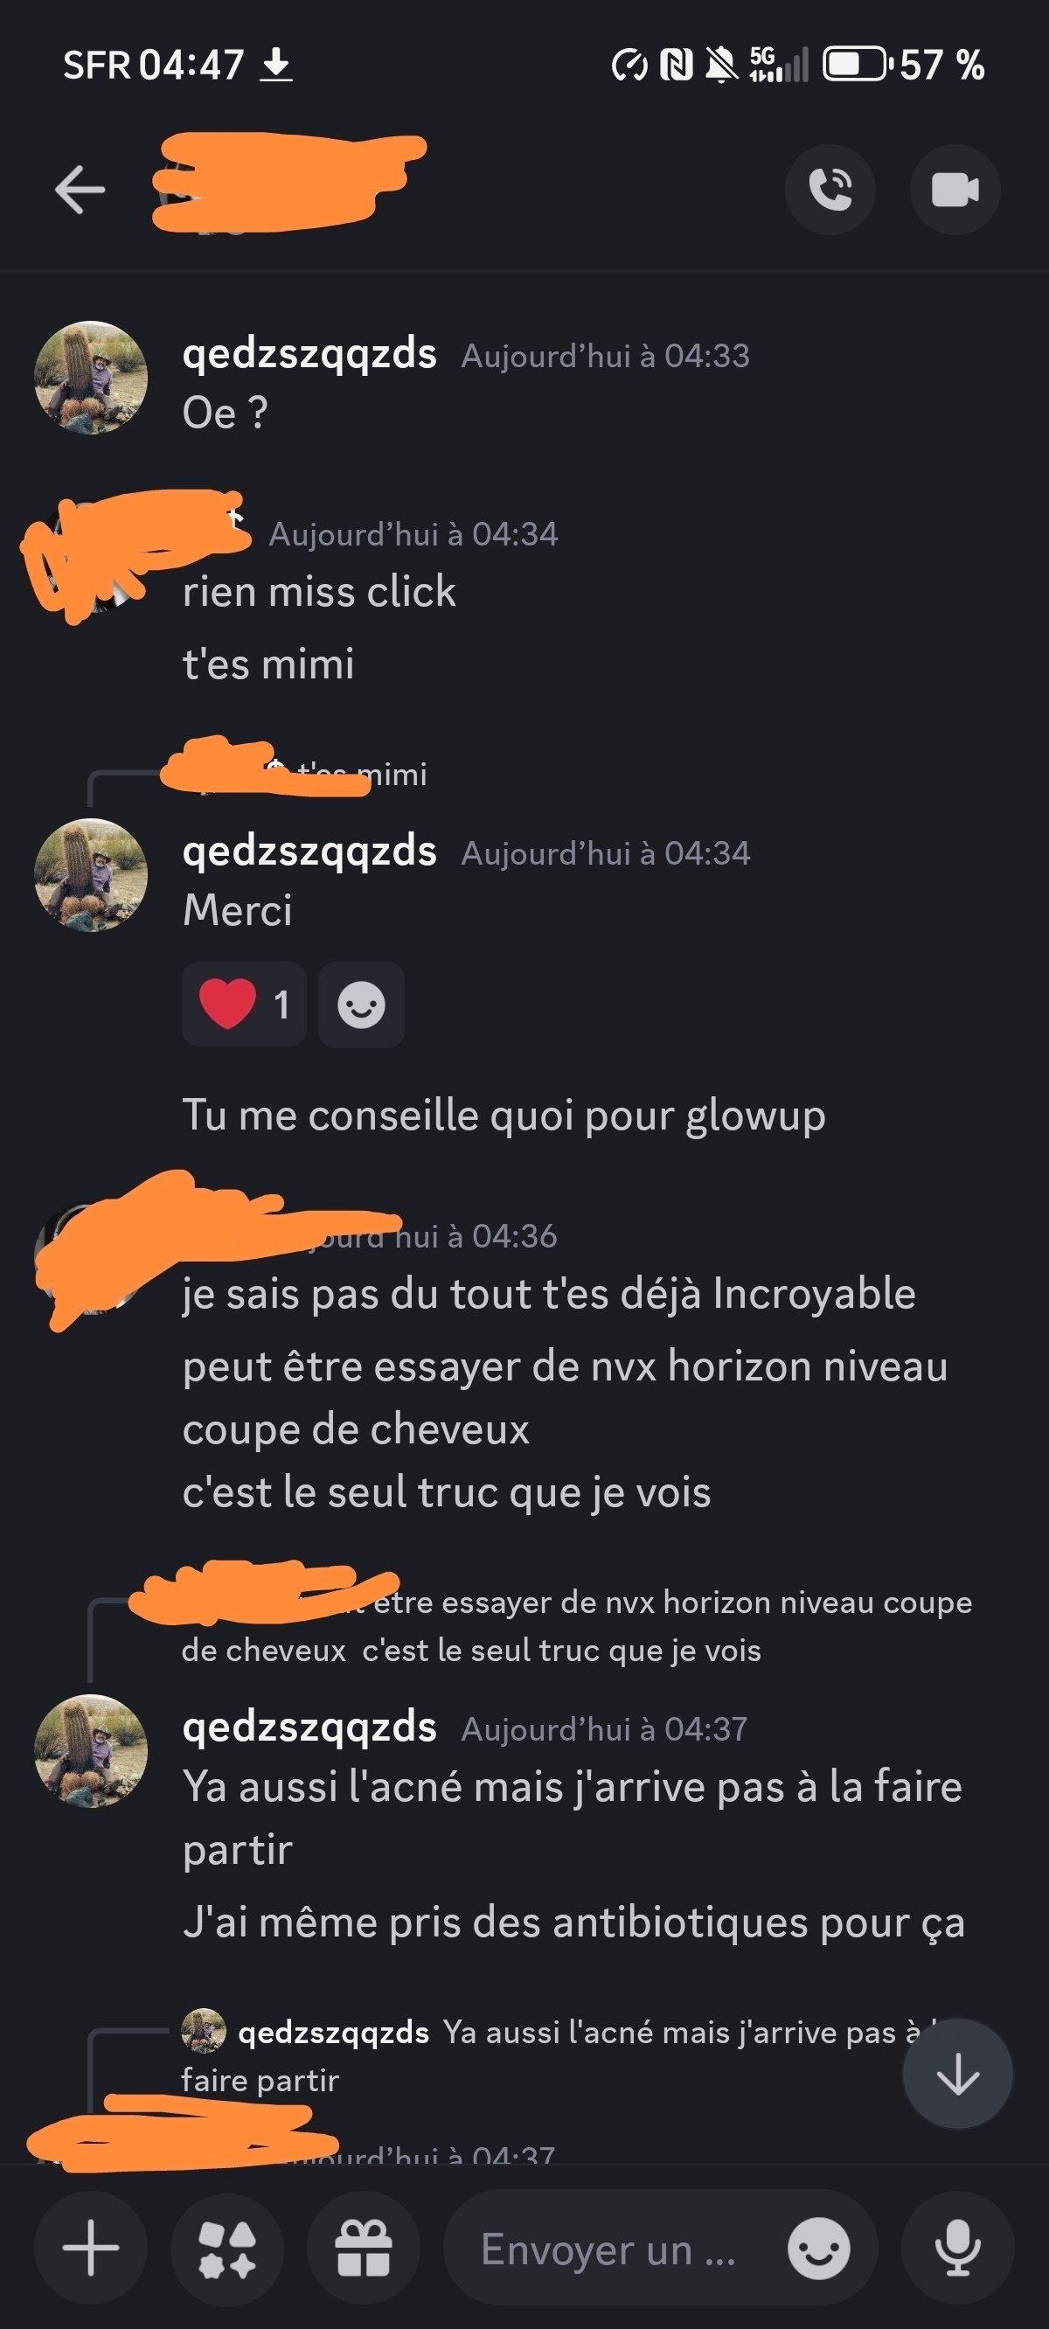Open the apps and activities launcher
Viewport: 1049px width, 2329px height.
(227, 2247)
